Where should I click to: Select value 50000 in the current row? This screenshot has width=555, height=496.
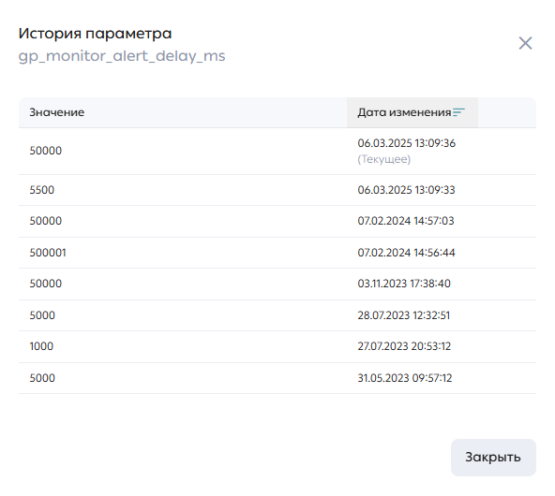[46, 151]
